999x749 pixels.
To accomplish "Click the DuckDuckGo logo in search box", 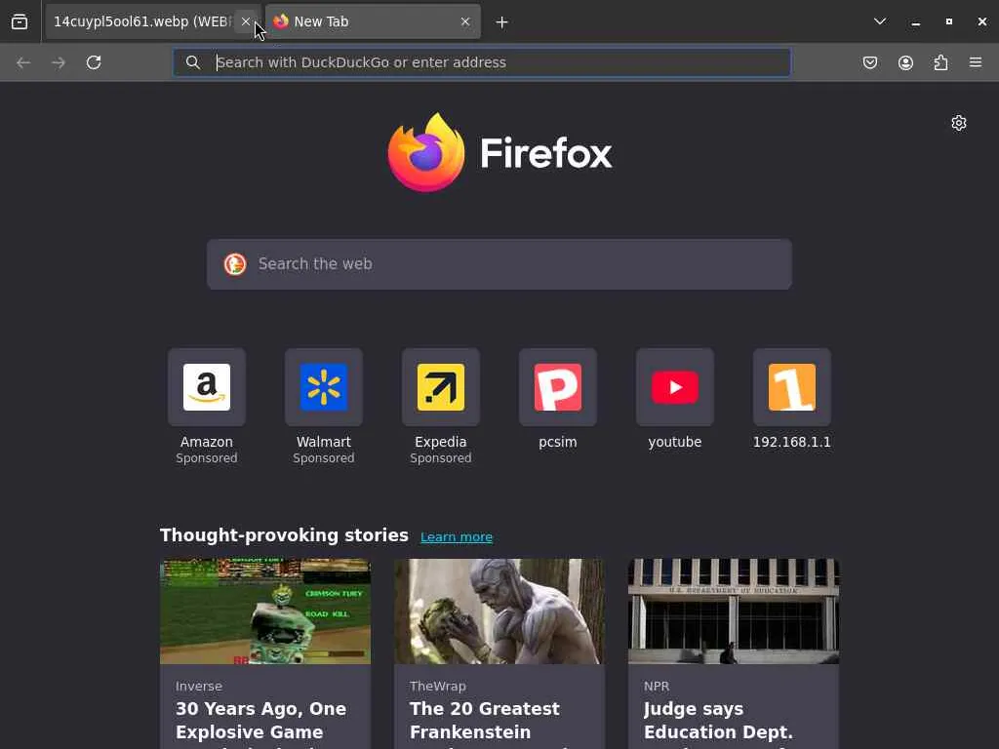I will [x=235, y=264].
